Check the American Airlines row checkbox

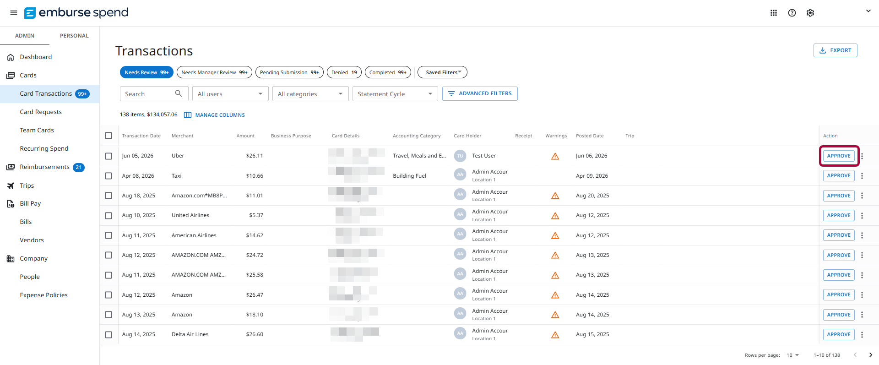(109, 235)
